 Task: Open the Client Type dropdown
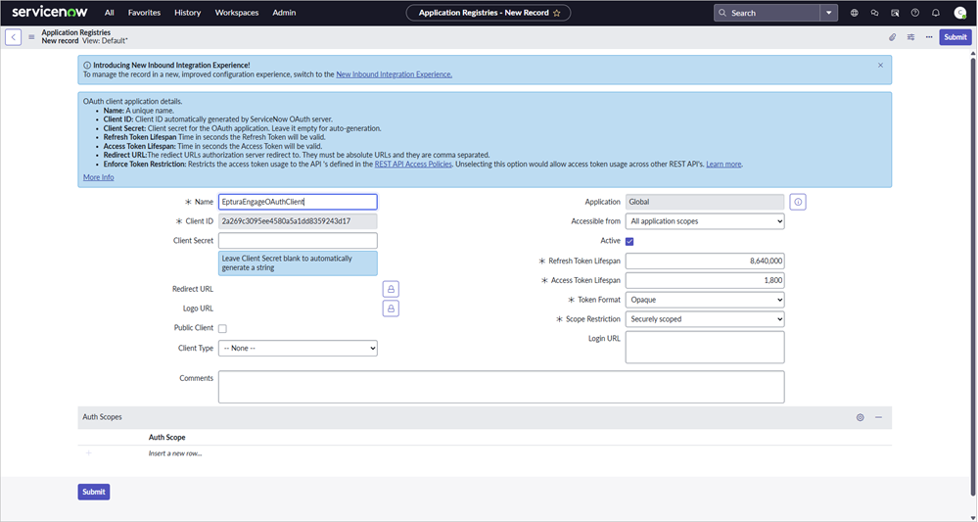pyautogui.click(x=298, y=348)
